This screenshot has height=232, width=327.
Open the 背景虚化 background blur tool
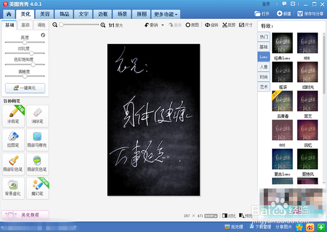tap(13, 188)
